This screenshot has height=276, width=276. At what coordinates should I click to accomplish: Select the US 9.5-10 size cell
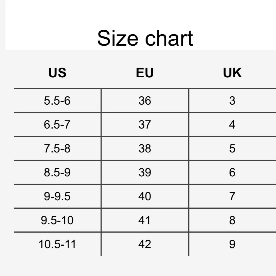coord(57,220)
